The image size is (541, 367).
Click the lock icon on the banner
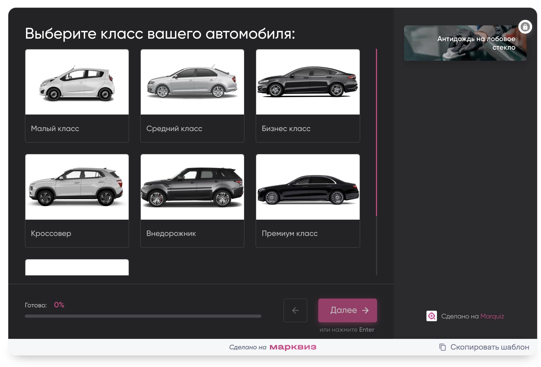pyautogui.click(x=526, y=27)
